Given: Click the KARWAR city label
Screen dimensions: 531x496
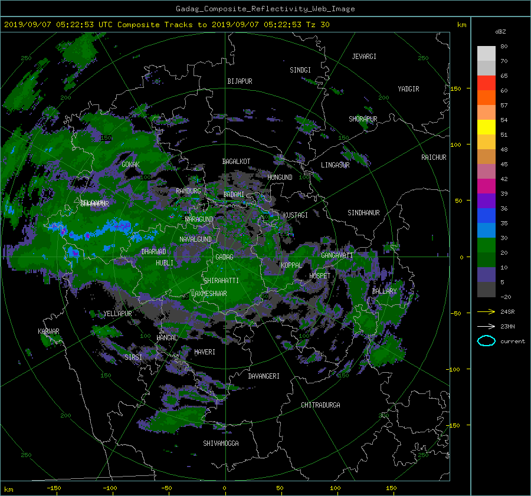Looking at the screenshot, I should 48,331.
